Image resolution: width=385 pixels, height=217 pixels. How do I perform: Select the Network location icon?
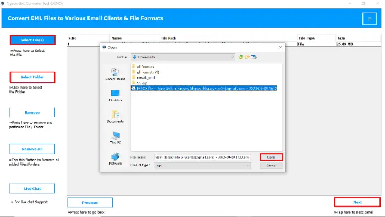pyautogui.click(x=115, y=156)
